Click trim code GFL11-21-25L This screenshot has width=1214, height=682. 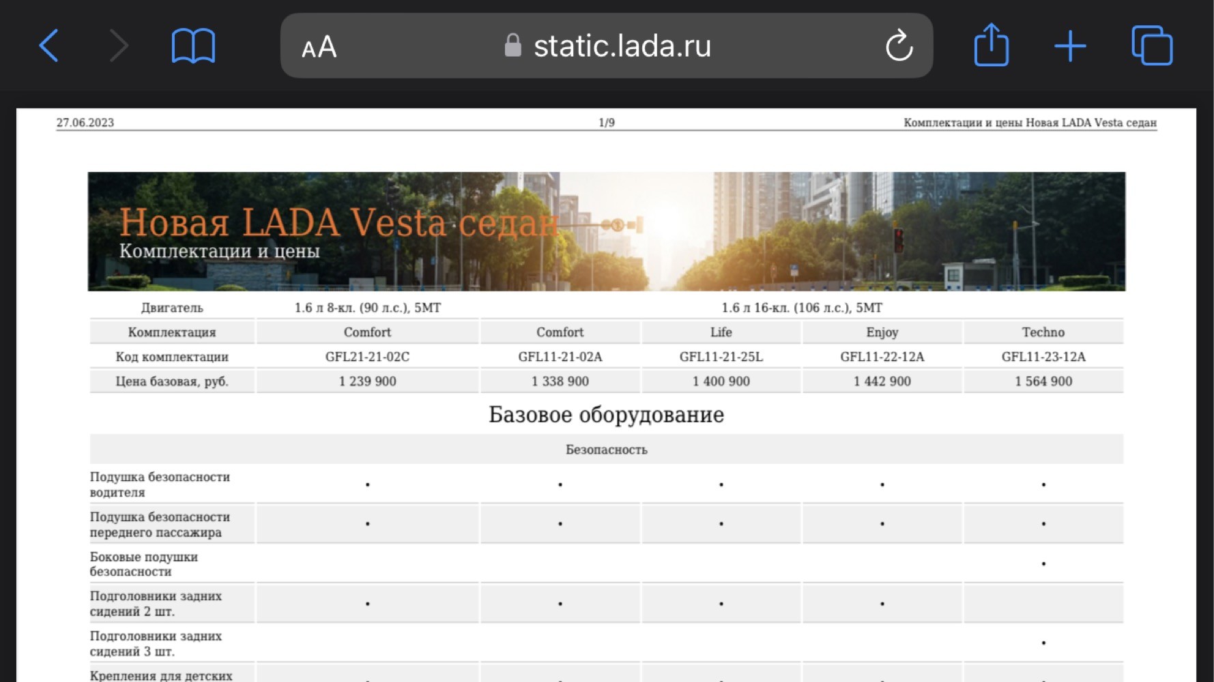pos(721,357)
